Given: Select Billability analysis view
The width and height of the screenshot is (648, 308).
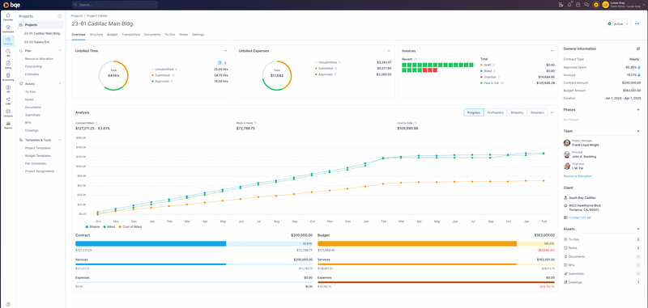Looking at the screenshot, I should (x=517, y=112).
